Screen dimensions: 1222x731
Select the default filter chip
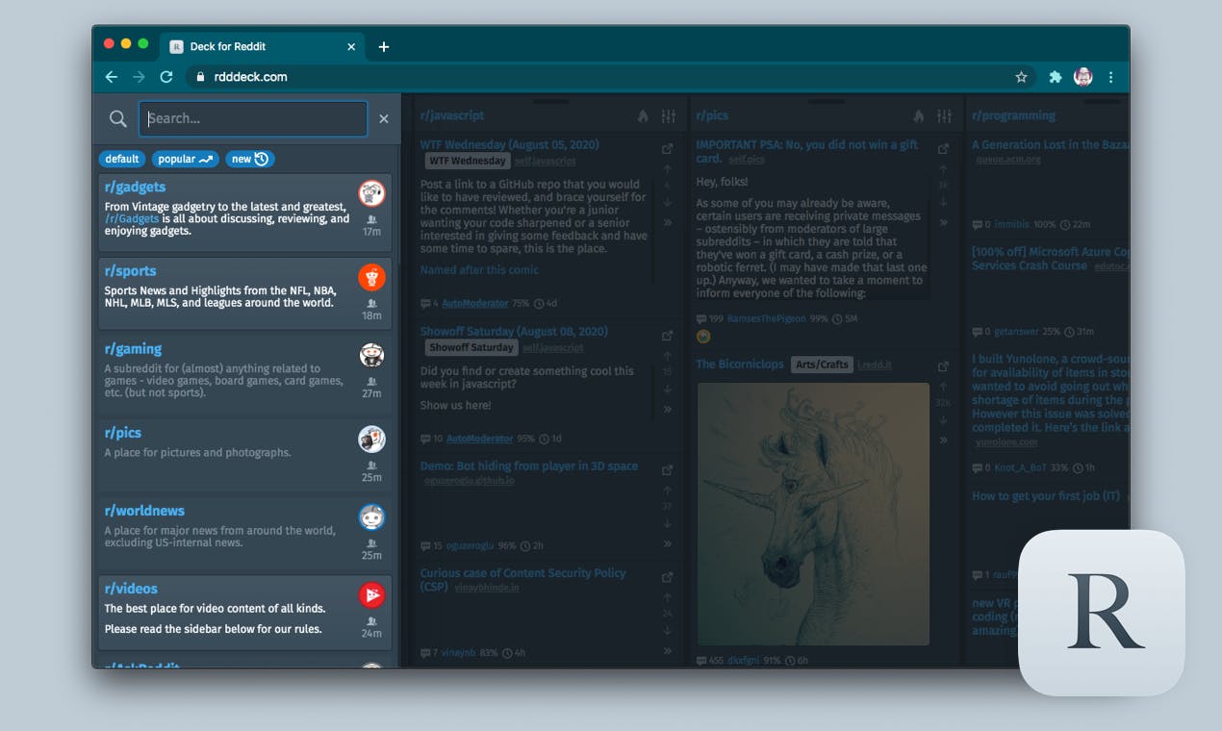tap(122, 159)
